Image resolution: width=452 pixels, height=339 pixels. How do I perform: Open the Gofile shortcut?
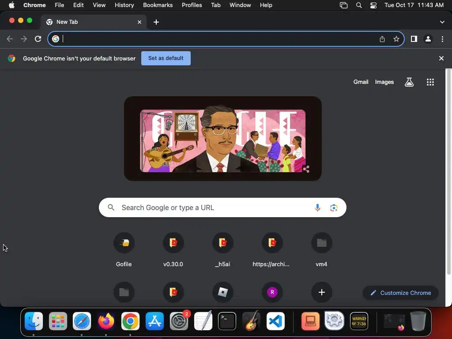point(124,250)
